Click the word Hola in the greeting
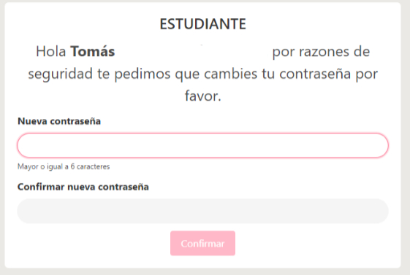Screen dimensions: 410x275 [x=50, y=51]
